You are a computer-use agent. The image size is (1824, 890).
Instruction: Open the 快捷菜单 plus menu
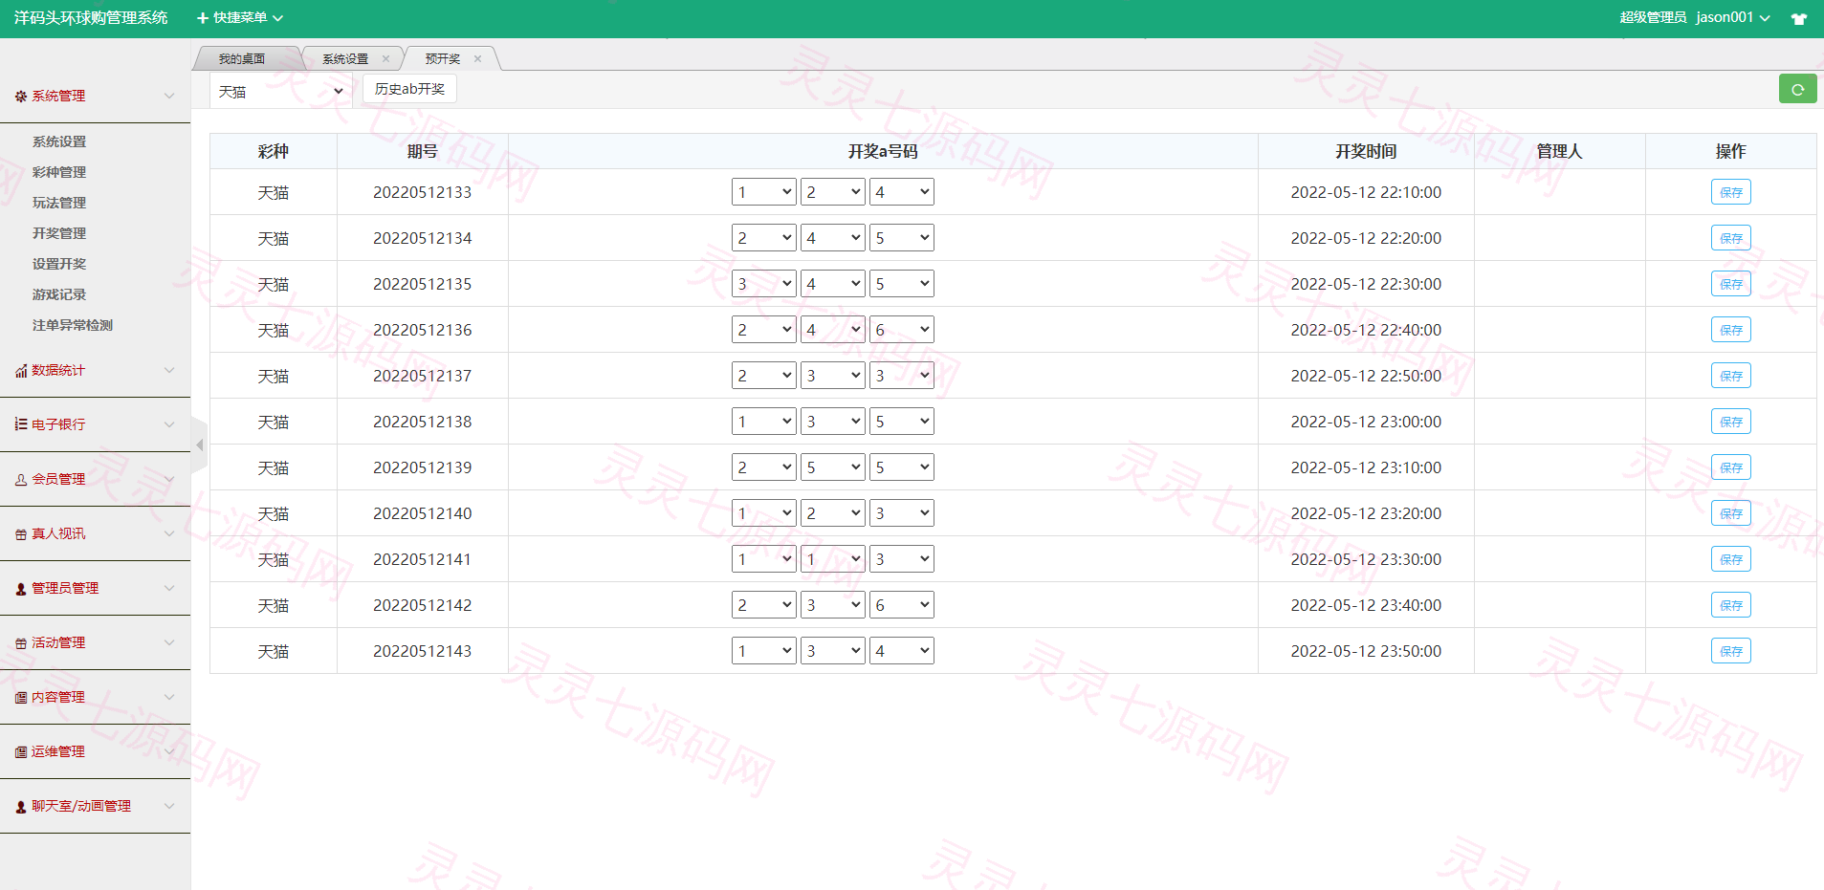tap(240, 18)
